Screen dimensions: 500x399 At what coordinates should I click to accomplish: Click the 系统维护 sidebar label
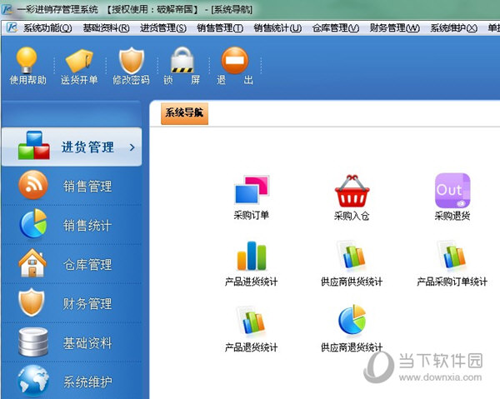(87, 382)
